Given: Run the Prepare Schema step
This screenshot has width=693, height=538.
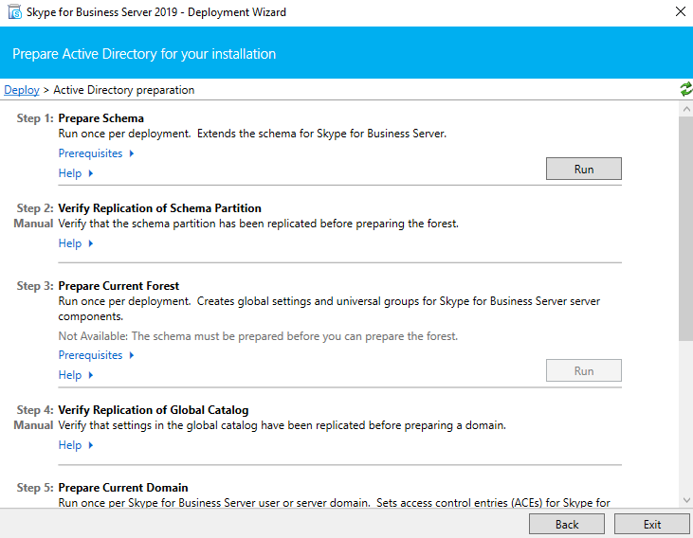Looking at the screenshot, I should click(583, 169).
